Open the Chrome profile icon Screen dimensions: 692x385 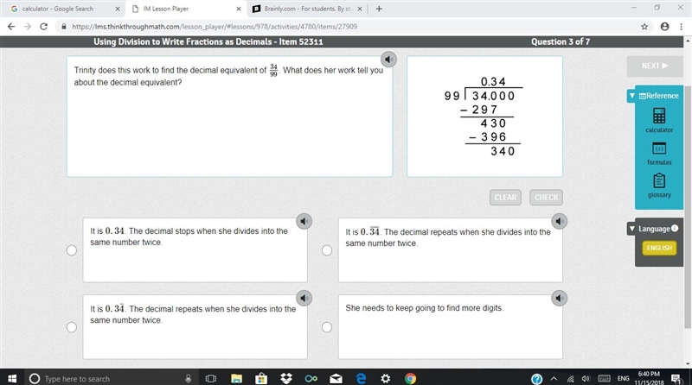[x=664, y=27]
